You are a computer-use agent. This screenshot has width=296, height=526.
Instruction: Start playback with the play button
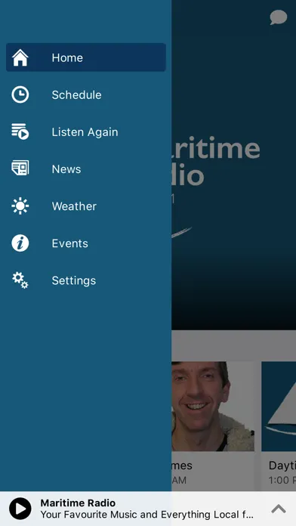20,509
